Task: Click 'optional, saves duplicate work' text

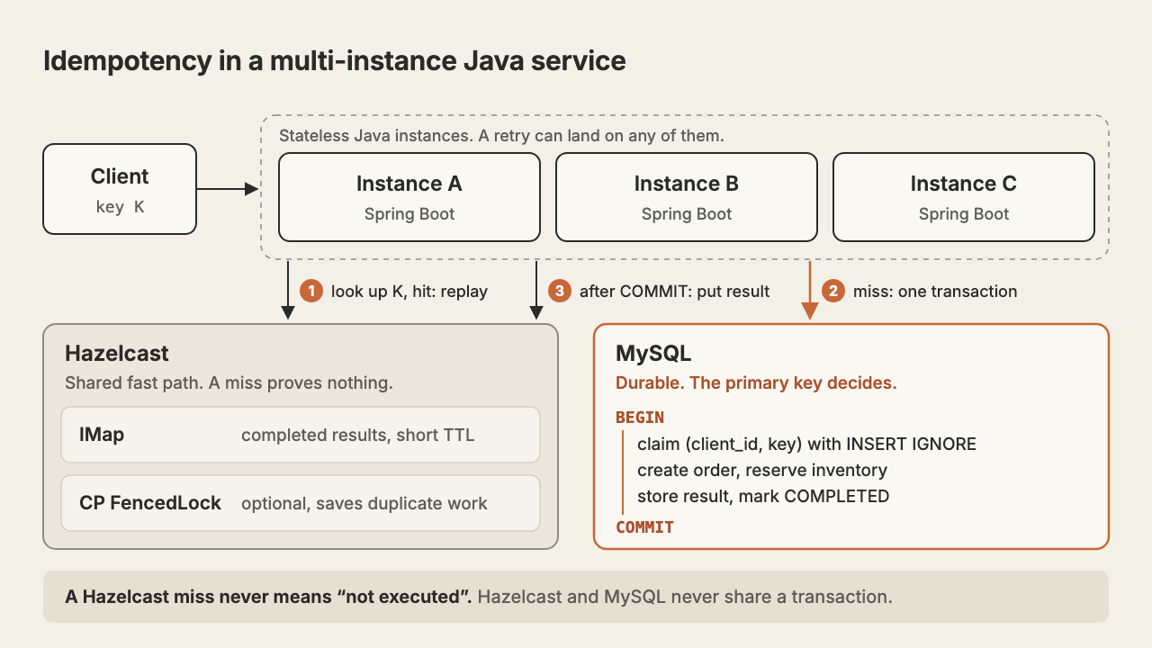Action: (364, 504)
